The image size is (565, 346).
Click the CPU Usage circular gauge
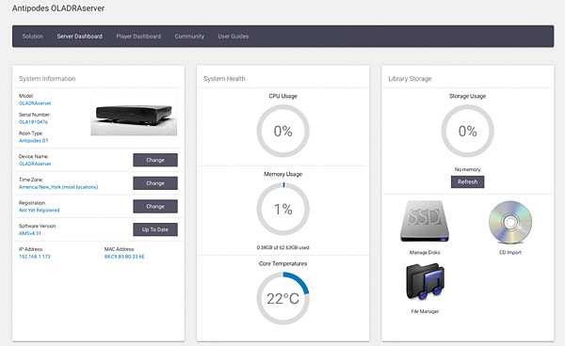click(x=282, y=131)
